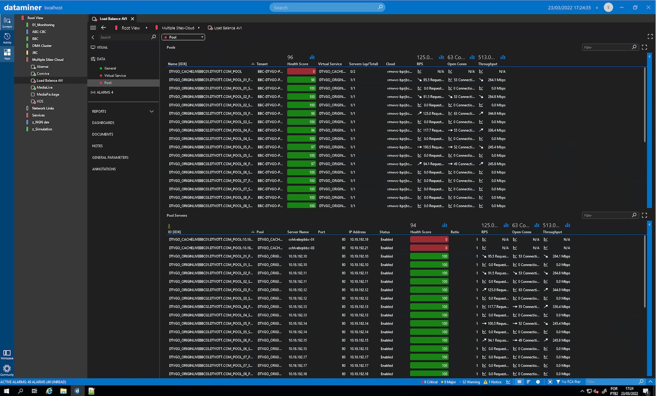Click Pool Servers Throughput histogram icon
The image size is (656, 396).
pyautogui.click(x=567, y=225)
